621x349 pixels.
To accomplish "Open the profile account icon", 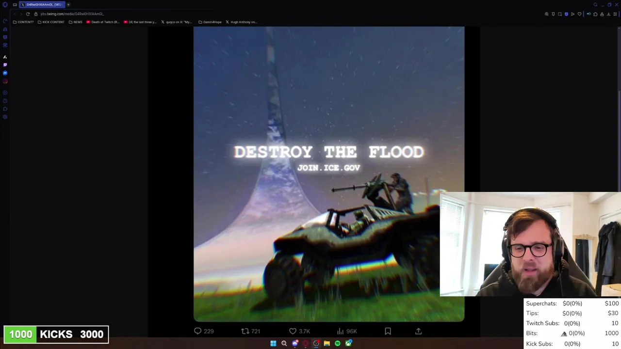I will click(x=602, y=14).
